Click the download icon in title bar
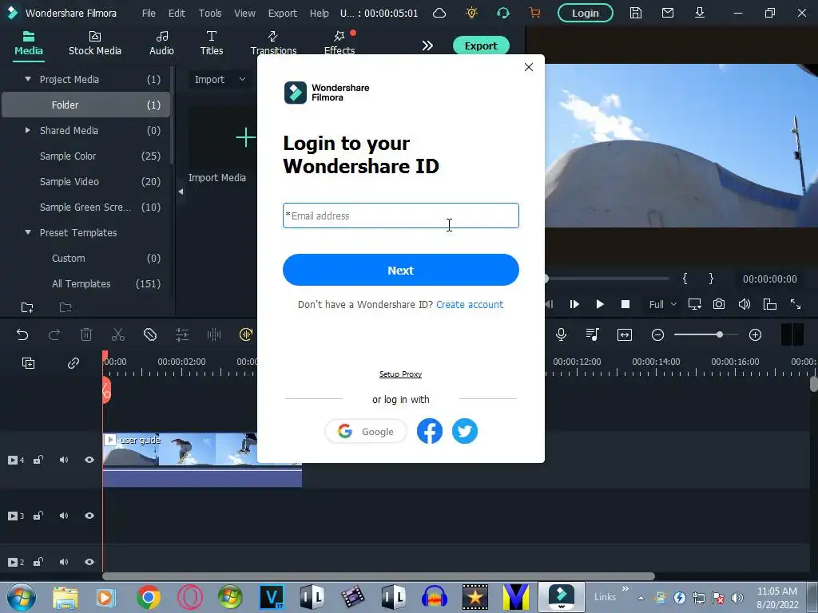 (700, 13)
